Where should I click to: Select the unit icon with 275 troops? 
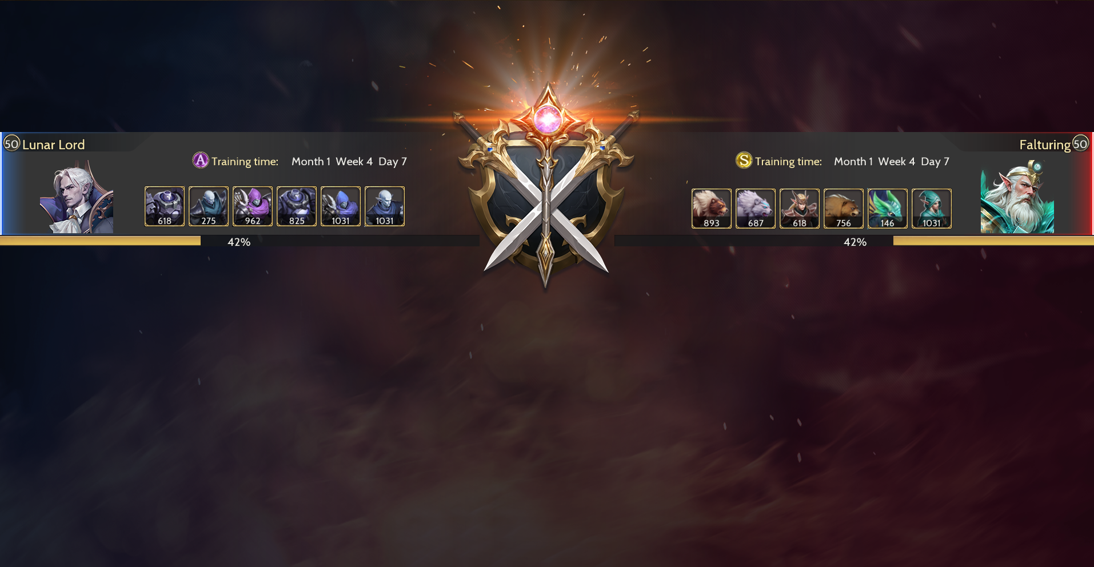pos(209,206)
